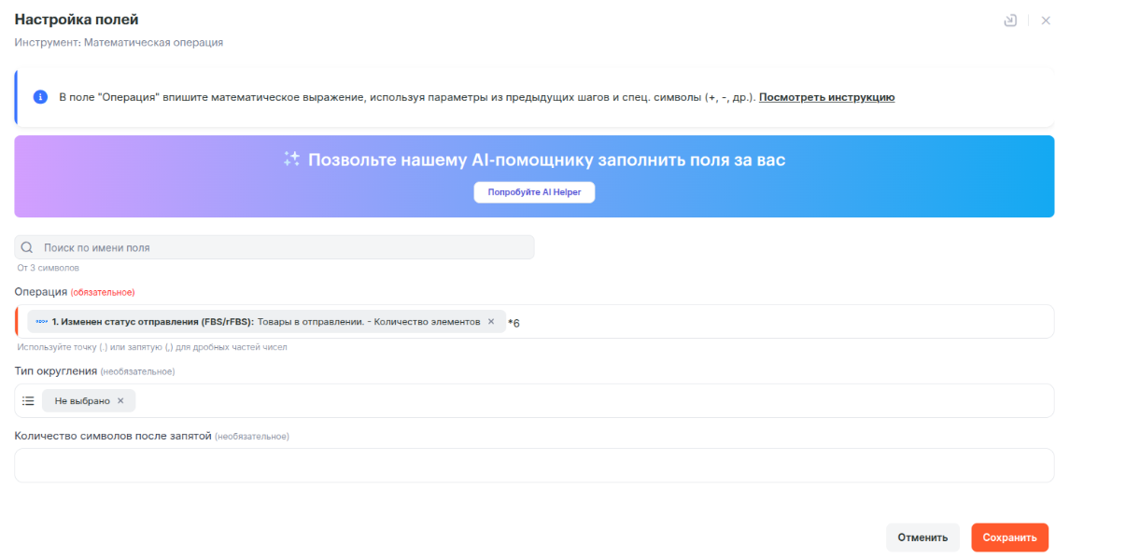Viewport: 1140px width, 558px height.
Task: Clear the Не выбрано value with its X
Action: pyautogui.click(x=120, y=401)
